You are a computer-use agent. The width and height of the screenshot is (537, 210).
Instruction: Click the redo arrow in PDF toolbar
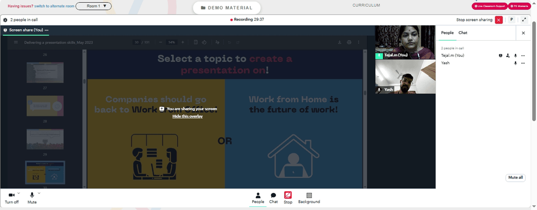pyautogui.click(x=238, y=42)
